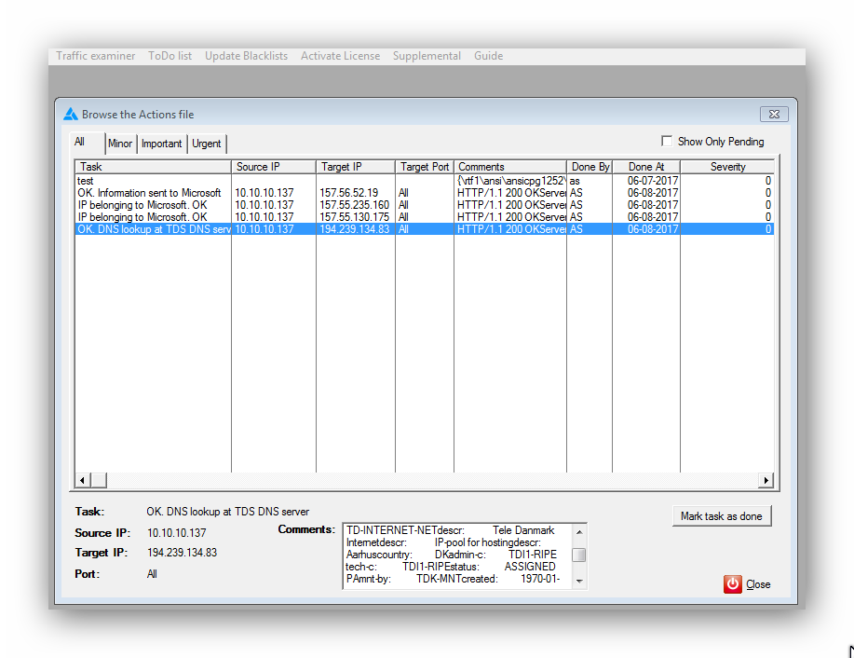
Task: Open the Traffic examiner menu
Action: pyautogui.click(x=95, y=56)
